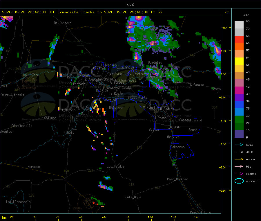Select the 80 dBZ light gray swatch

[239, 25]
